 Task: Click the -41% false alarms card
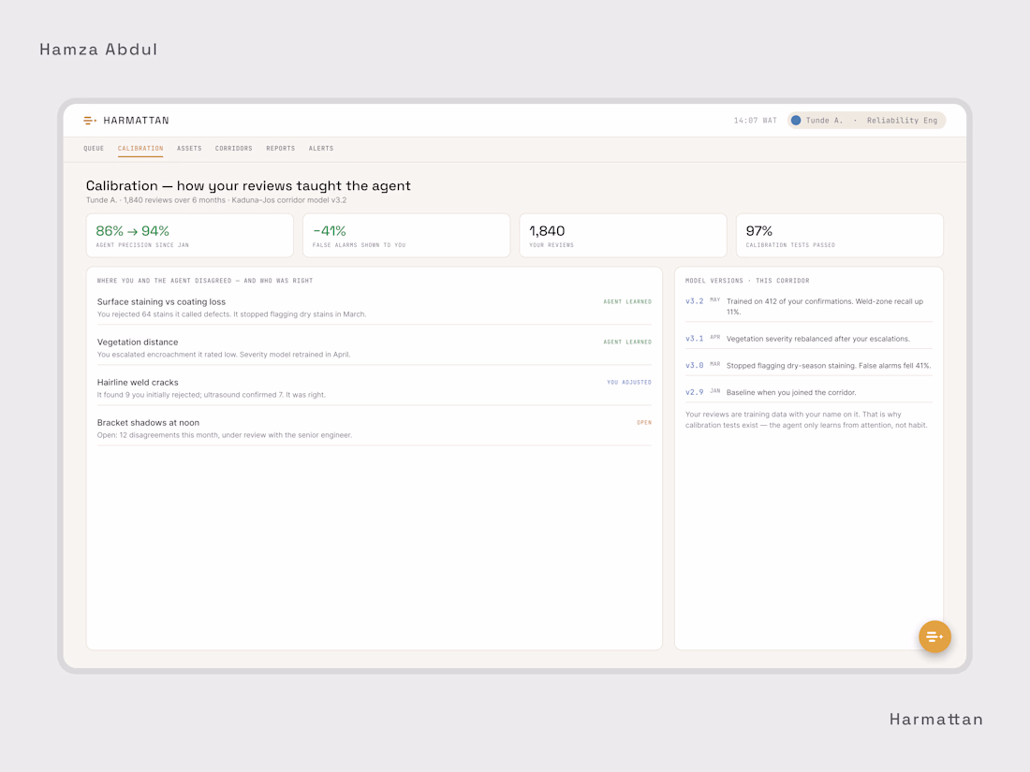(406, 236)
